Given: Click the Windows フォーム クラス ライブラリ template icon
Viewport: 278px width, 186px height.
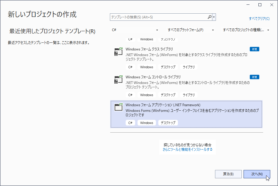Looking at the screenshot, I should [x=118, y=51].
